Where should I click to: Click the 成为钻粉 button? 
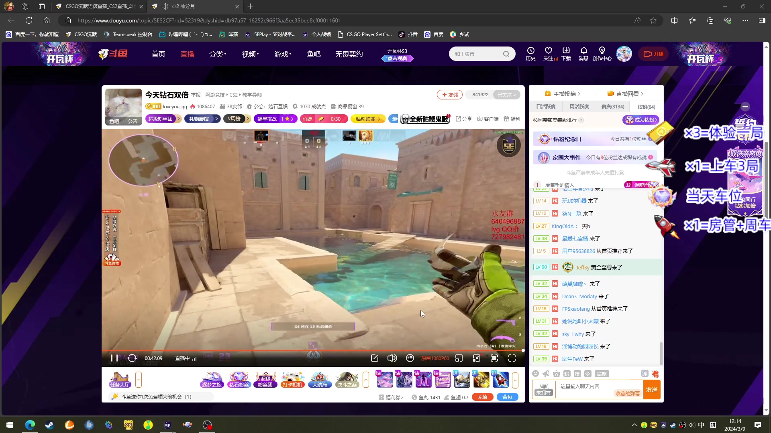[641, 120]
